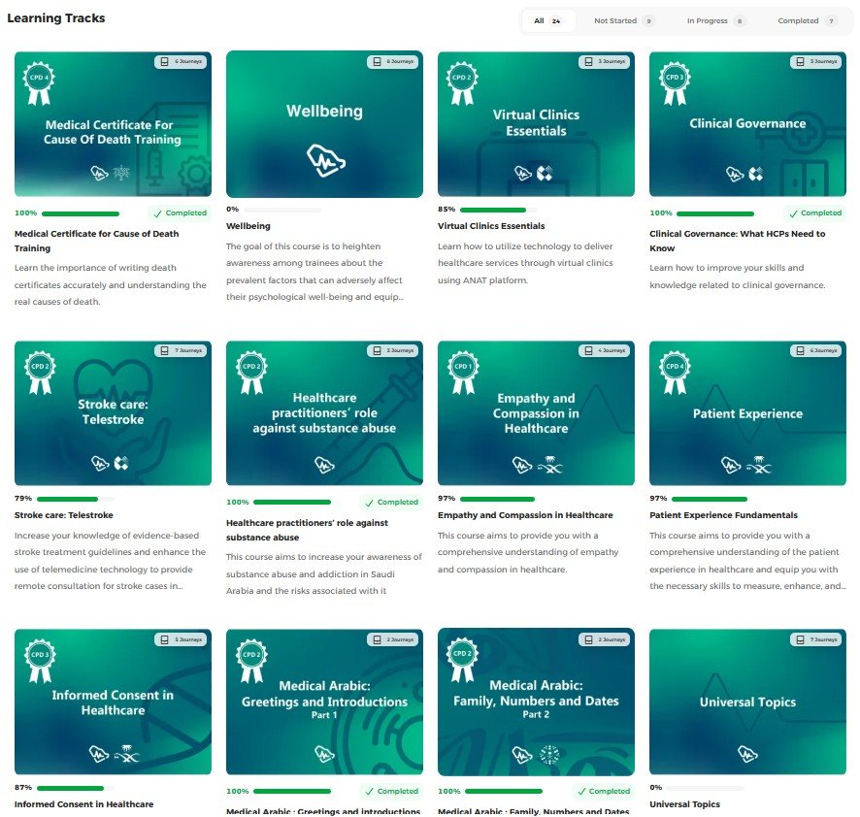This screenshot has height=817, width=860.
Task: Click the journeys badge on Informed Consent card
Action: point(181,640)
